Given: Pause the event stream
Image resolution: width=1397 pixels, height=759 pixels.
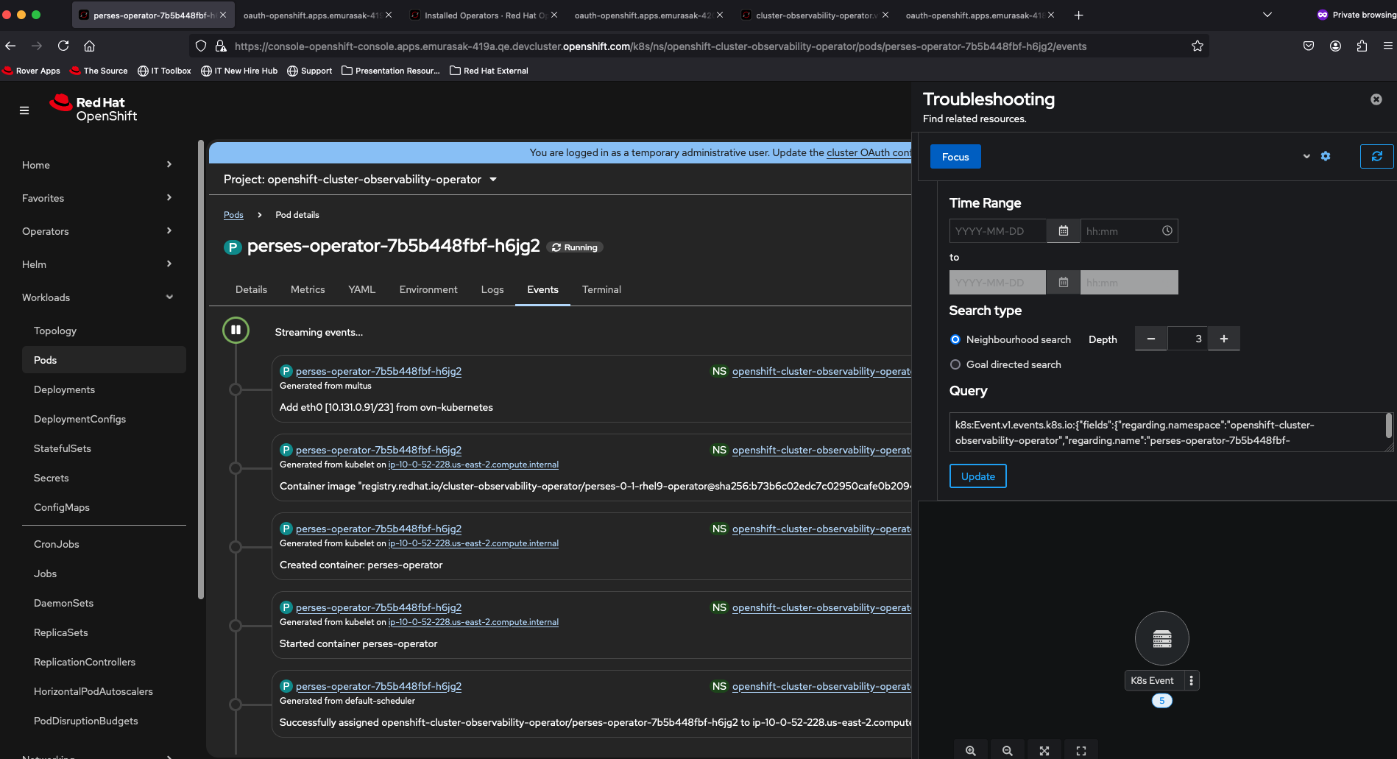Looking at the screenshot, I should (x=236, y=331).
